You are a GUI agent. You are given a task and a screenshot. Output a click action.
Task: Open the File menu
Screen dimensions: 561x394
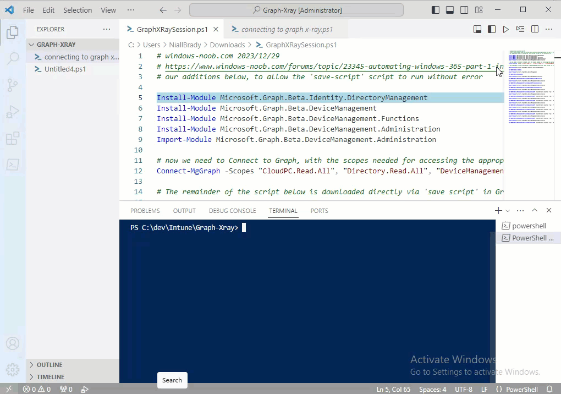(x=28, y=10)
